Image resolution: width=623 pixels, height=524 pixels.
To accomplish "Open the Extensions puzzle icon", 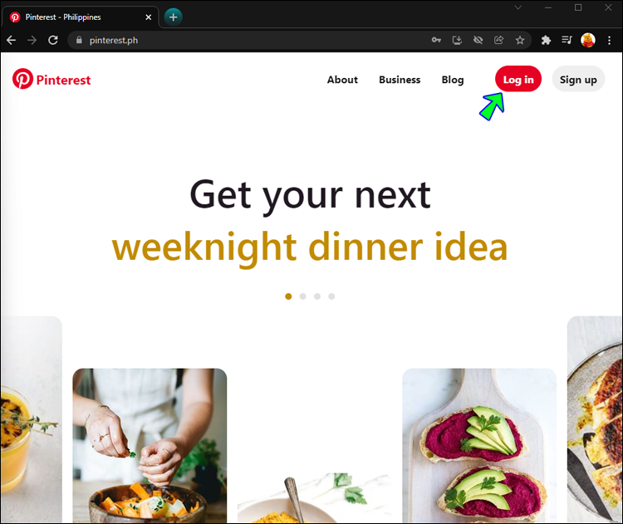I will coord(546,40).
